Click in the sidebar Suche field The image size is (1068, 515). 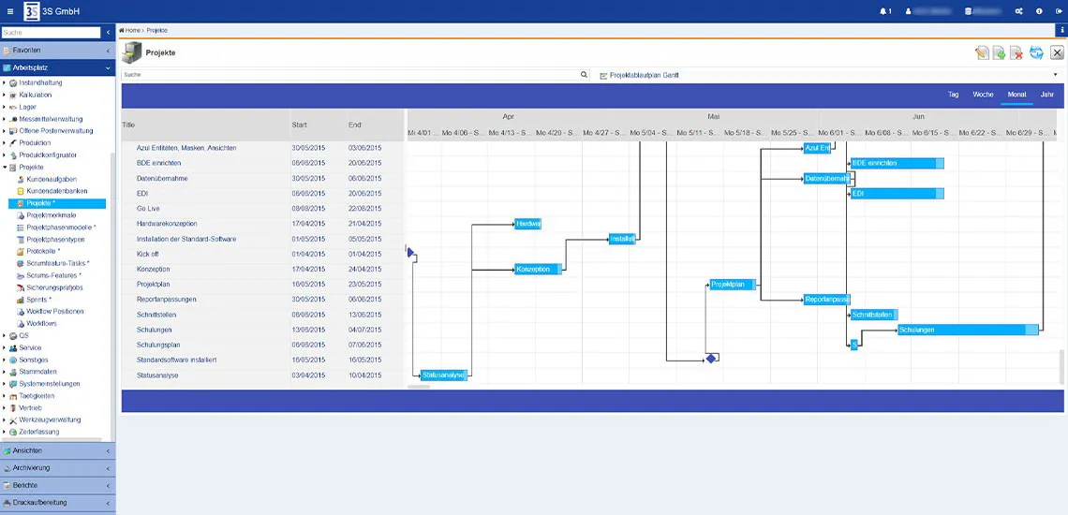click(x=52, y=33)
